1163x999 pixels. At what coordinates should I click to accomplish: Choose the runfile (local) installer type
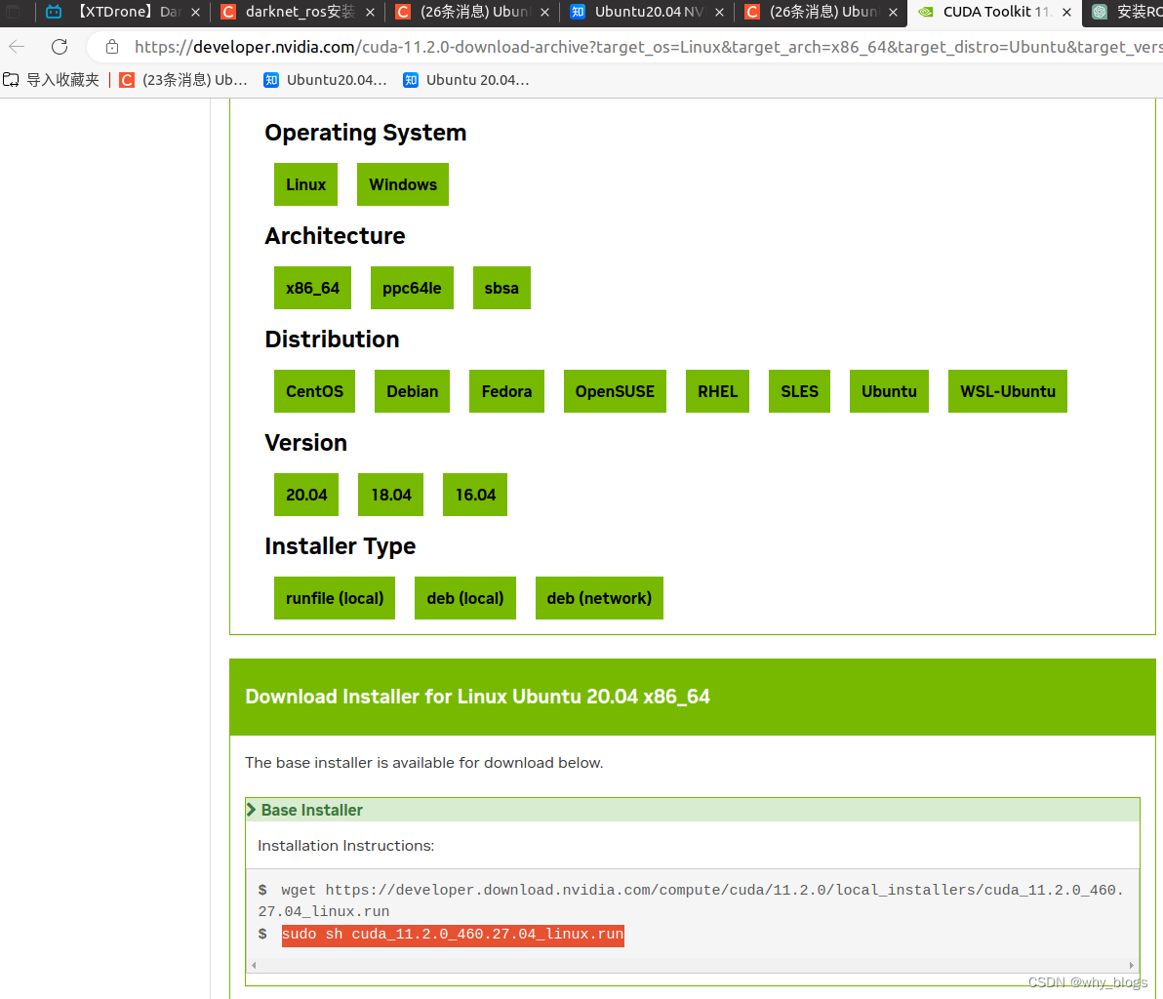[334, 598]
